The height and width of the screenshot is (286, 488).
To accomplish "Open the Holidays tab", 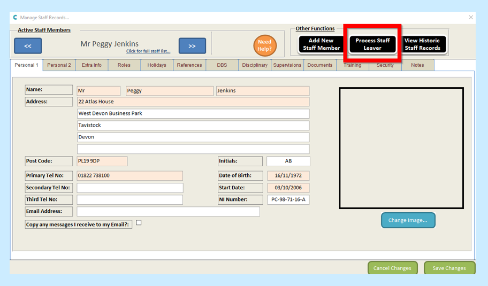I will tap(157, 65).
